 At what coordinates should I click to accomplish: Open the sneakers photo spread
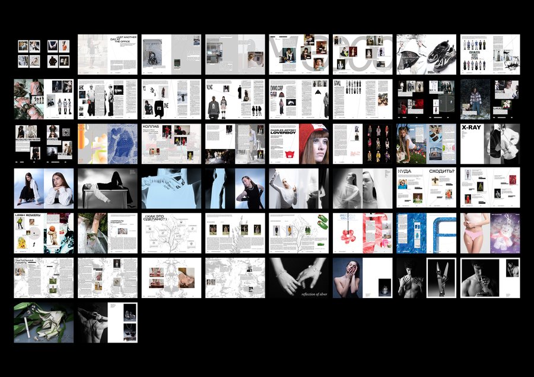(427, 54)
